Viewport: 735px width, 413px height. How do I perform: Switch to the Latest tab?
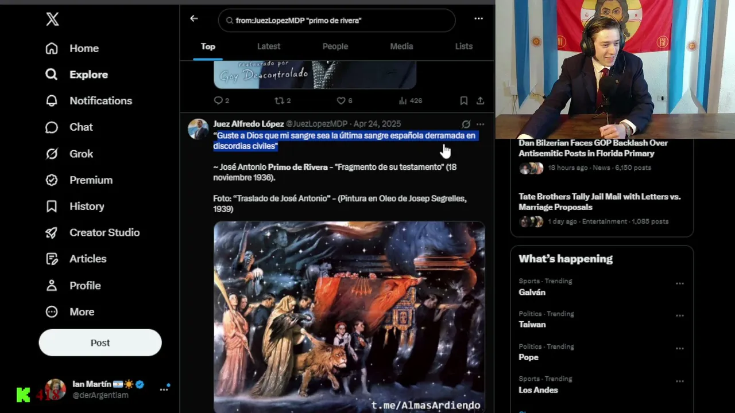[269, 46]
